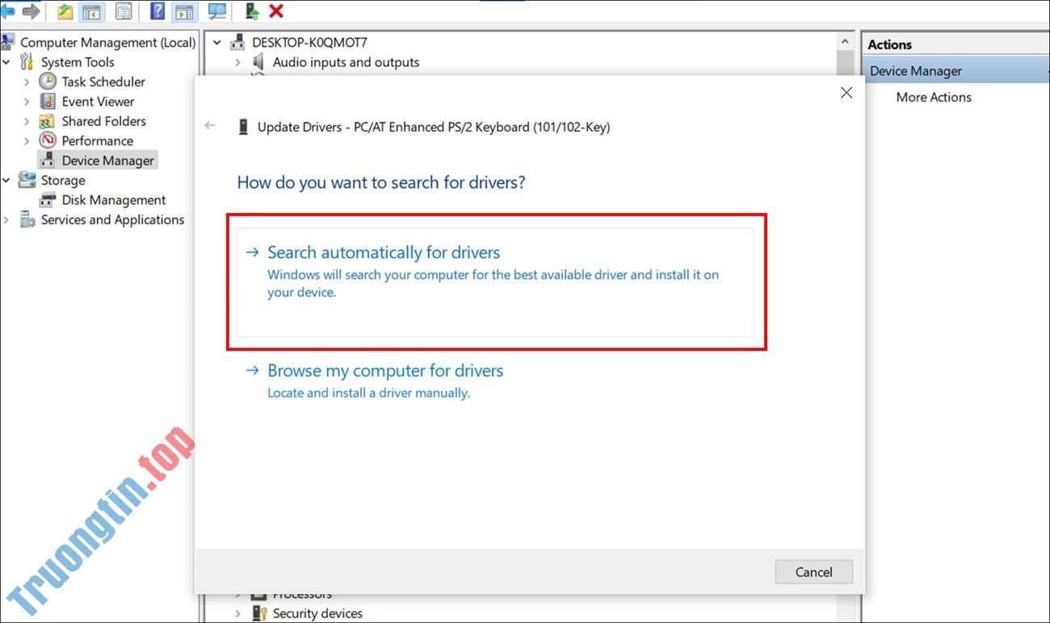The image size is (1050, 623).
Task: Toggle the Show/Hide Console Tree icon
Action: coord(91,11)
